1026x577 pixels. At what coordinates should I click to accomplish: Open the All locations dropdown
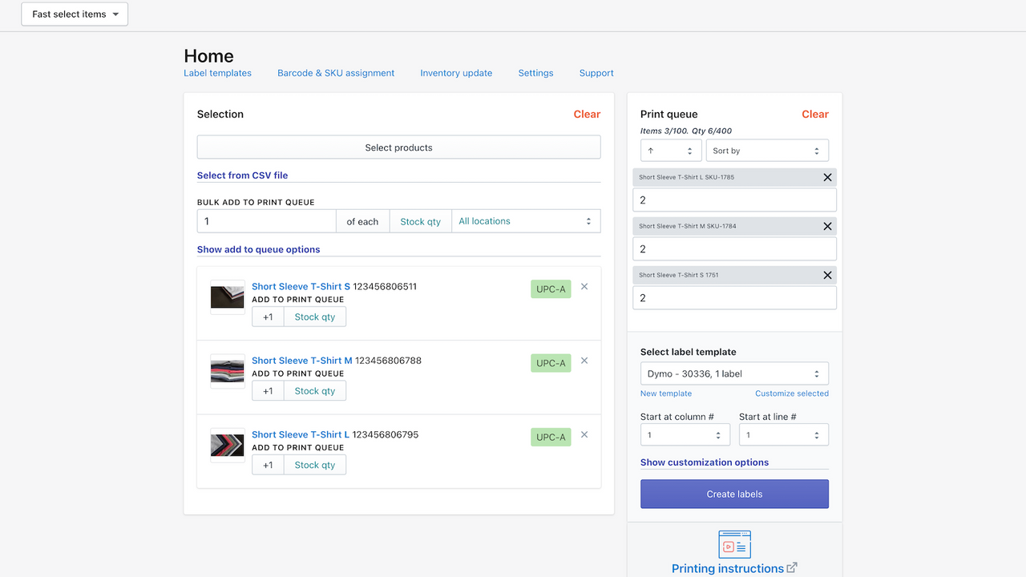click(x=525, y=221)
